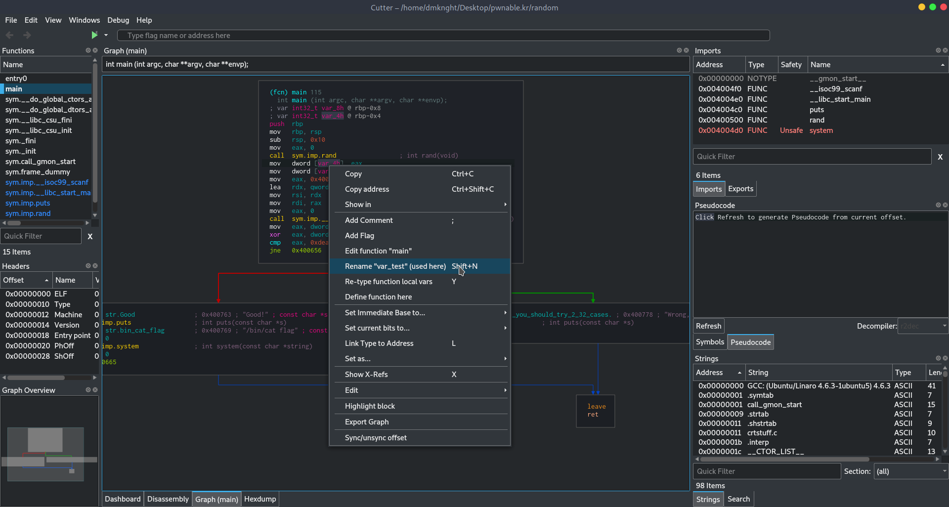Choose Show X-Refs from context menu
This screenshot has width=949, height=507.
tap(420, 375)
